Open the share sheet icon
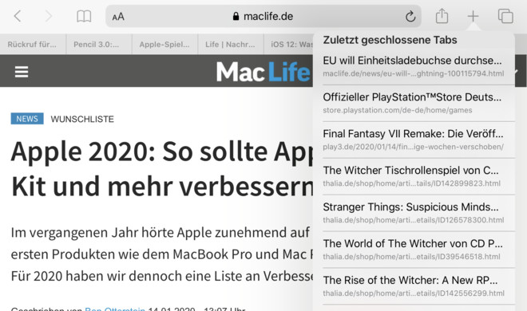Viewport: 527px width, 311px height. tap(442, 16)
